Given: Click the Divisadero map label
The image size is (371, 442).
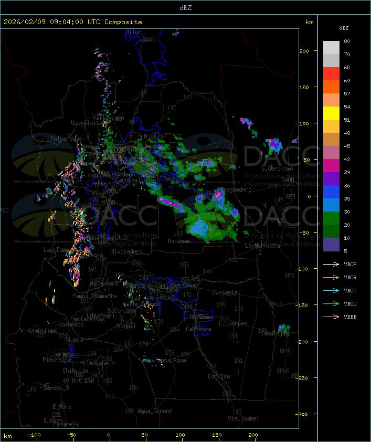Looking at the screenshot, I should click(x=127, y=251).
